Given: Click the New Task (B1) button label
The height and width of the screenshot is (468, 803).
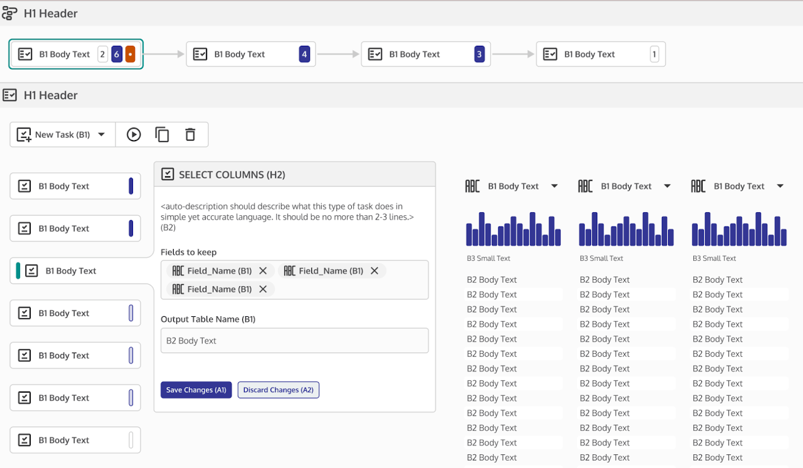Looking at the screenshot, I should pyautogui.click(x=62, y=134).
